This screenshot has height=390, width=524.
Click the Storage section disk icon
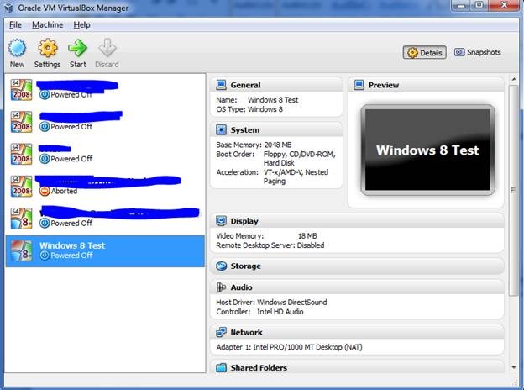pos(221,266)
